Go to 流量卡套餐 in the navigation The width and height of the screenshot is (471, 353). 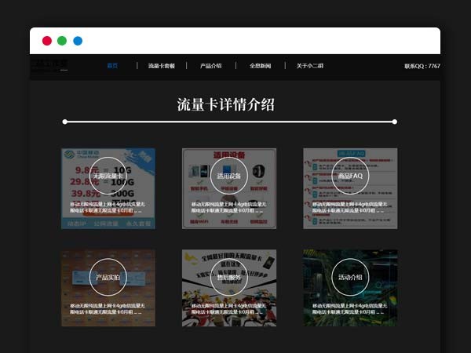162,66
